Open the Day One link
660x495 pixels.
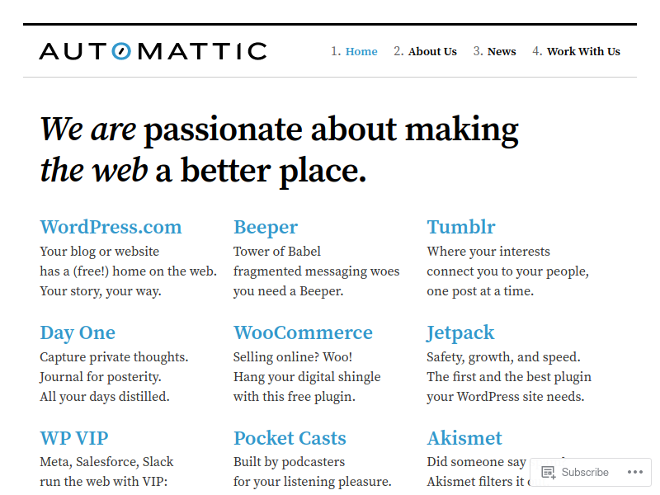point(78,332)
